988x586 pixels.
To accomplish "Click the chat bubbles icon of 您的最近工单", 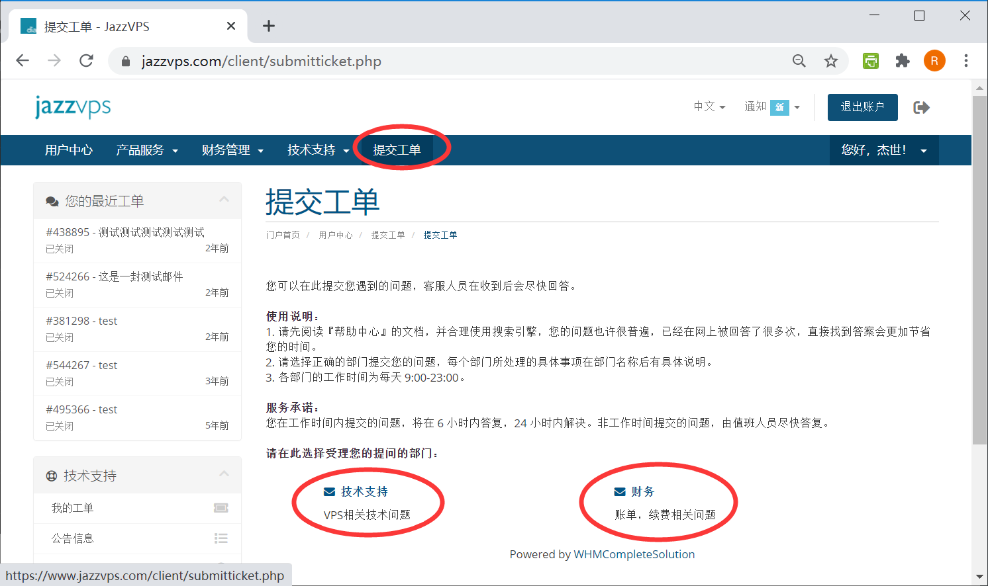I will click(52, 201).
